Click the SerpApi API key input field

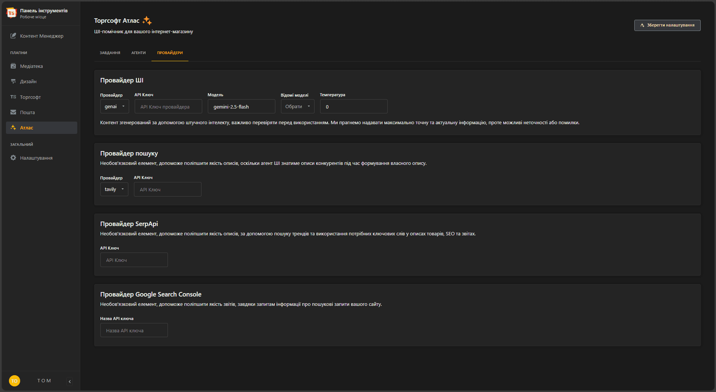[134, 260]
